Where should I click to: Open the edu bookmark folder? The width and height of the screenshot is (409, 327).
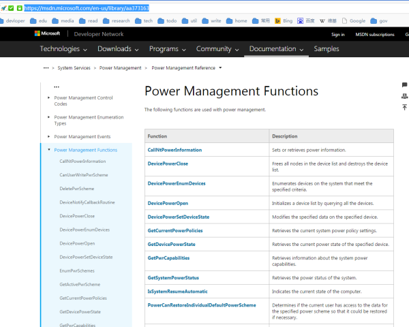click(x=39, y=20)
